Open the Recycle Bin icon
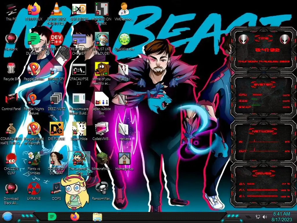 pyautogui.click(x=11, y=69)
